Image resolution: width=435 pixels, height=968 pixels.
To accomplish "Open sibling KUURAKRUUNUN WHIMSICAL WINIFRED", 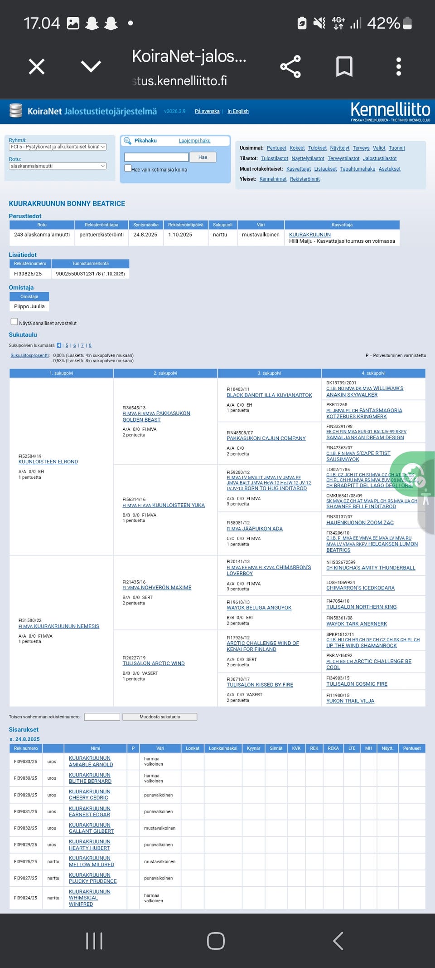I will [x=90, y=898].
